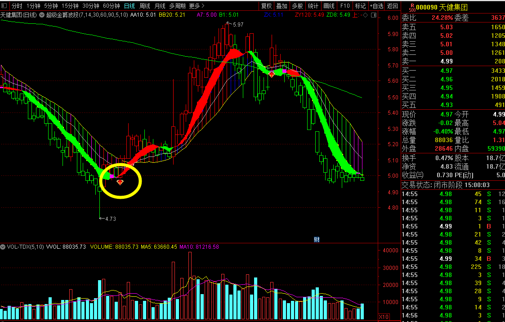Image resolution: width=505 pixels, height=322 pixels.
Task: Expand the 更多 periods menu
Action: [x=197, y=6]
